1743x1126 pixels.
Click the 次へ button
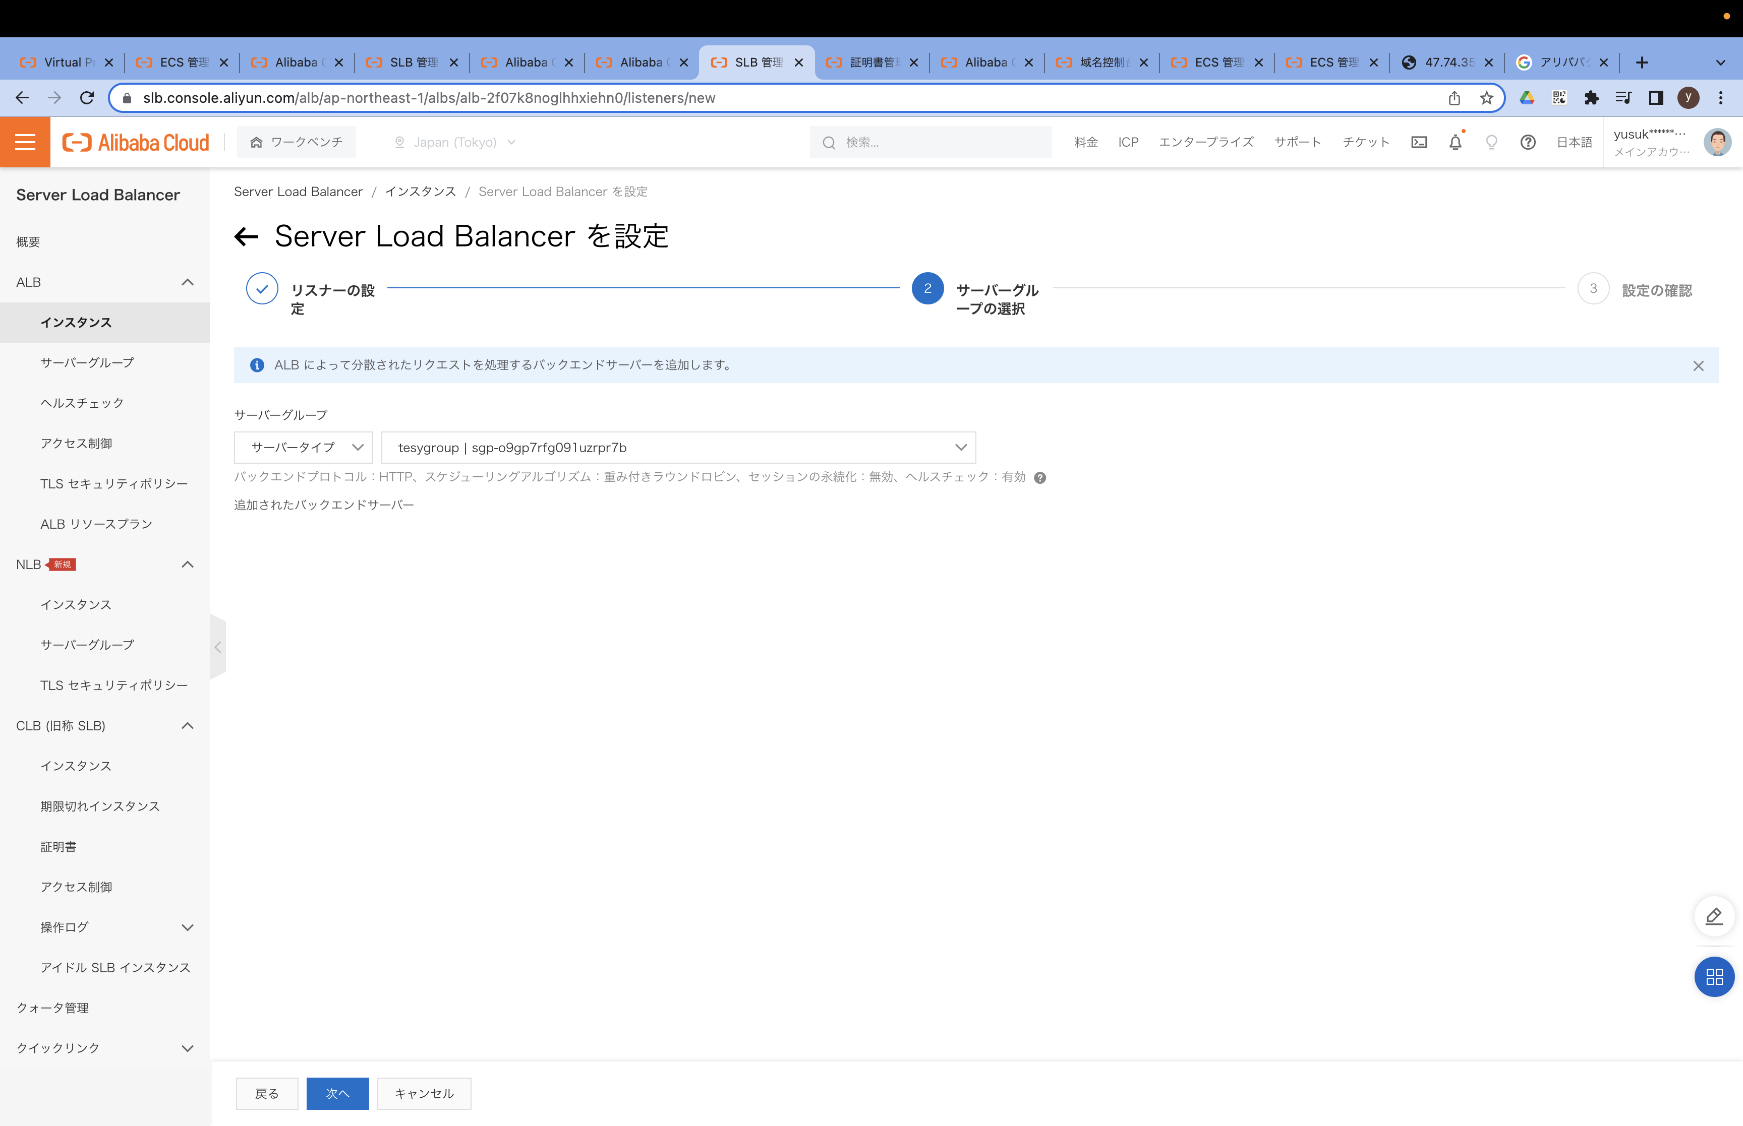click(337, 1093)
